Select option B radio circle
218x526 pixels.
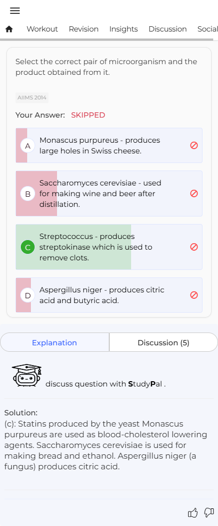28,194
